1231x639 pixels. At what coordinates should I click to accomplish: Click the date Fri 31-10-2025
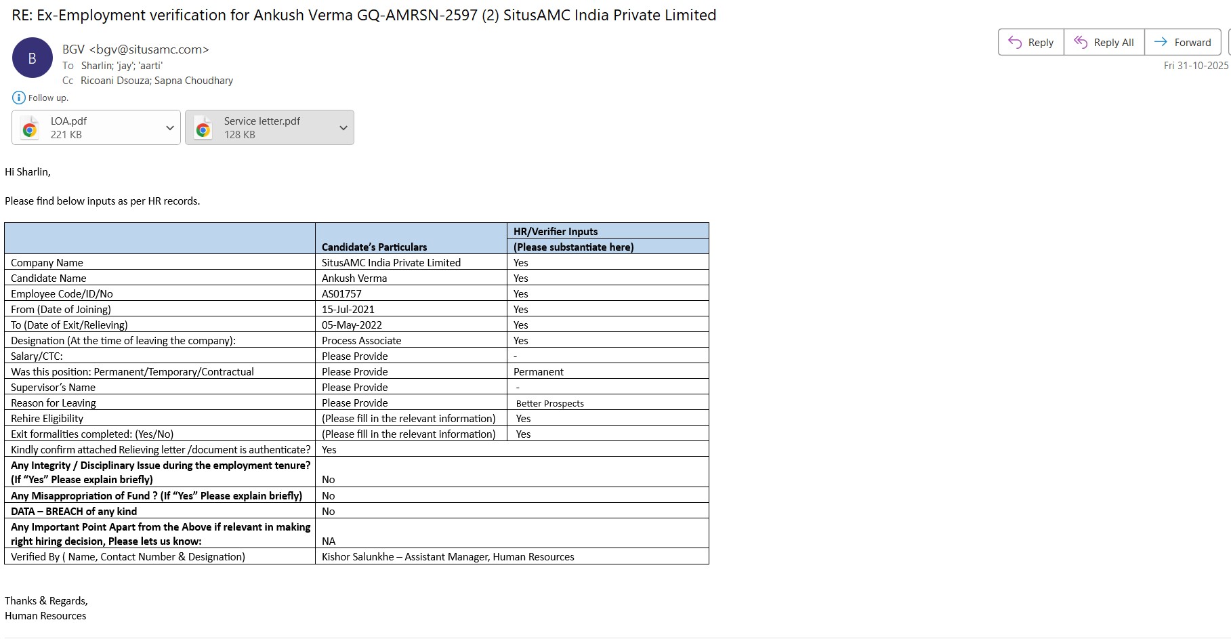pyautogui.click(x=1196, y=66)
